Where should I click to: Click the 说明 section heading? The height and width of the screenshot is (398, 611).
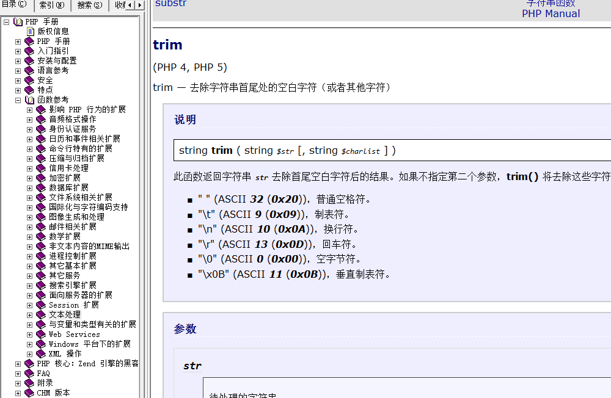pyautogui.click(x=185, y=120)
